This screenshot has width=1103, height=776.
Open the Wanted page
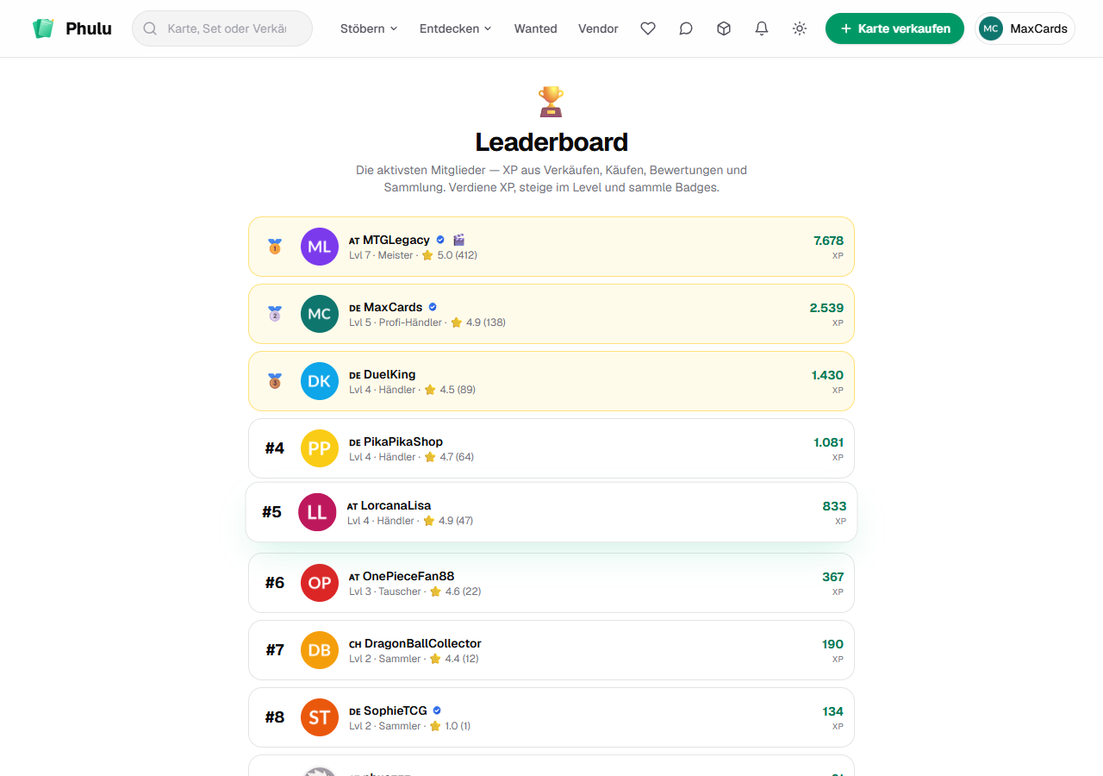coord(536,28)
